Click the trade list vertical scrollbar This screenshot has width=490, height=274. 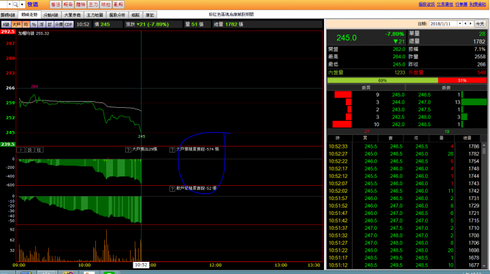click(484, 206)
